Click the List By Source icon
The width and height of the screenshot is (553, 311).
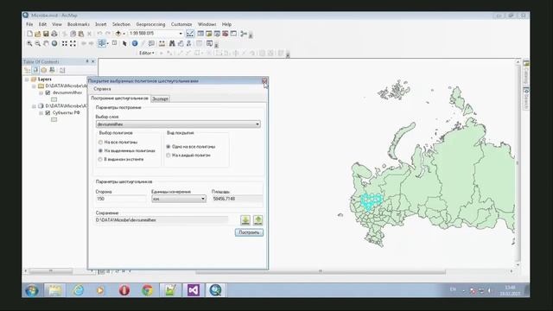35,70
